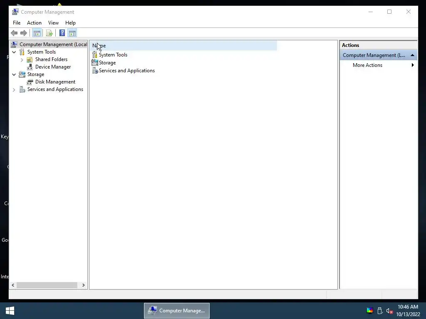This screenshot has height=319, width=426.
Task: Click the Export List toolbar icon
Action: 49,33
